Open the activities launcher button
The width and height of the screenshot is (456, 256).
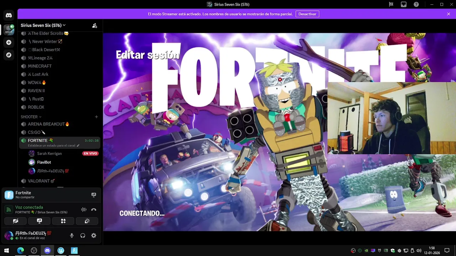point(63,221)
